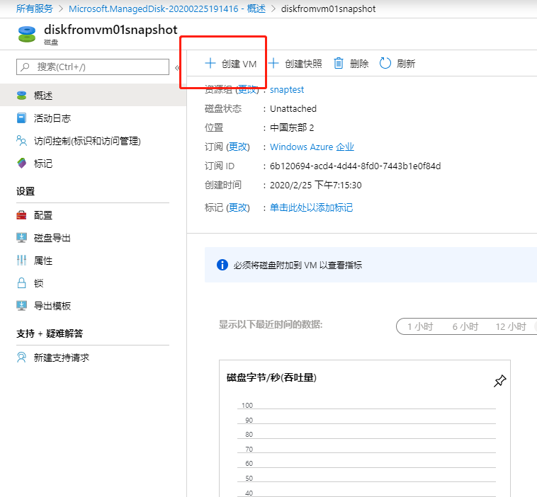Click the subscription ID value 6b120694-acd4-4d44-8fd0-7443b1e0f84d

[x=355, y=166]
